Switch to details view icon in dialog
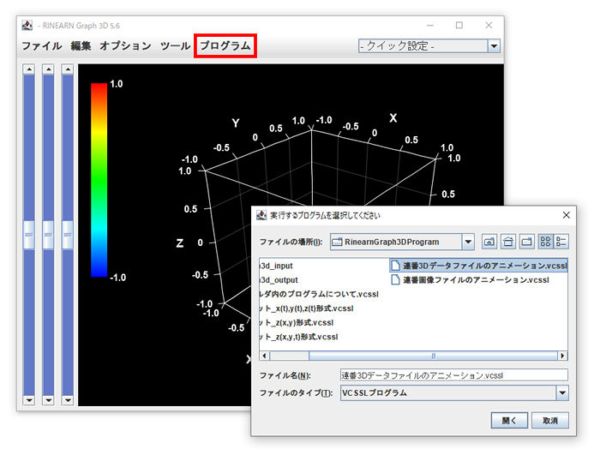600x461 pixels. tap(561, 242)
